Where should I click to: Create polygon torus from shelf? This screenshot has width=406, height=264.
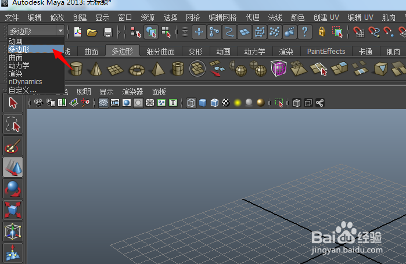pyautogui.click(x=136, y=70)
